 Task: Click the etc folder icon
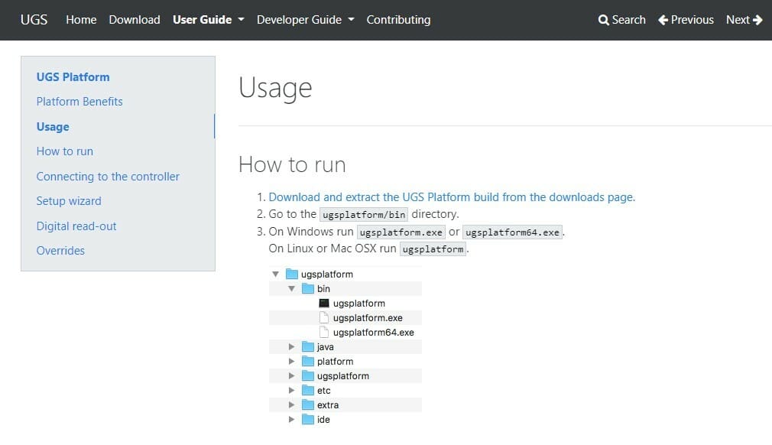[308, 390]
